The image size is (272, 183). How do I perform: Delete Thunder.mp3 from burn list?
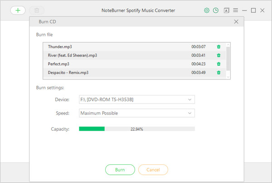(219, 47)
